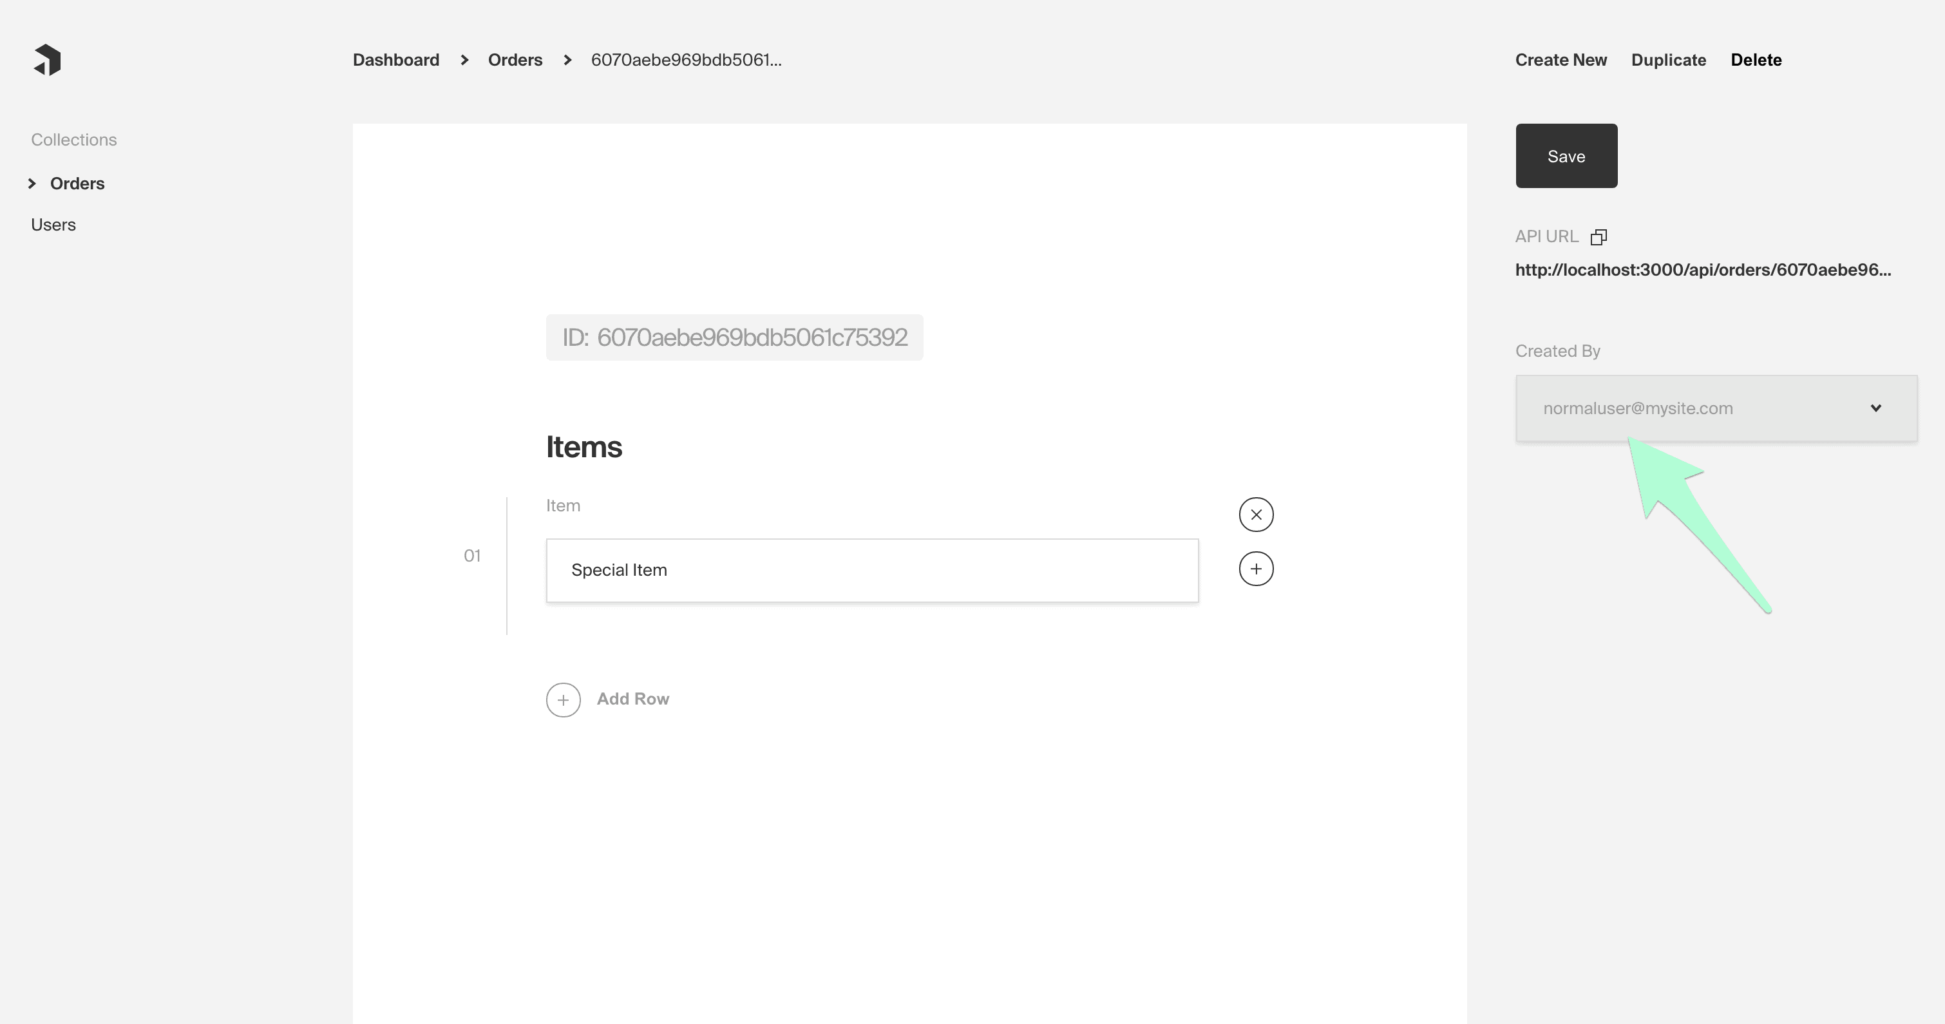Open the localhost API URL link
This screenshot has height=1024, width=1945.
pyautogui.click(x=1703, y=270)
